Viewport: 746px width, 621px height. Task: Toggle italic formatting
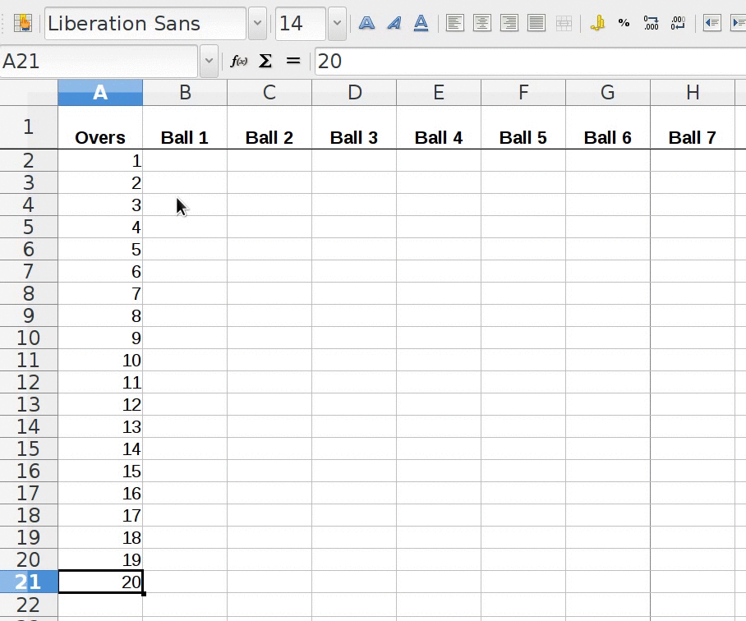click(x=394, y=23)
